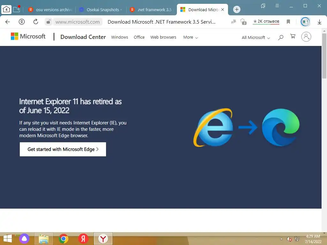Click the Microsoft logo
The height and width of the screenshot is (245, 327).
28,36
